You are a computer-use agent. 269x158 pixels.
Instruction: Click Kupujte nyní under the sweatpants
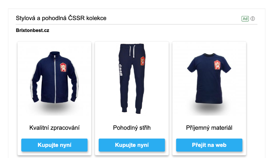tap(132, 145)
